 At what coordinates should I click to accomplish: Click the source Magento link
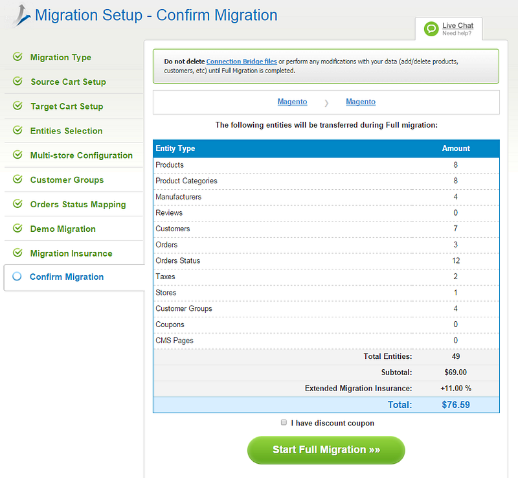pos(293,102)
